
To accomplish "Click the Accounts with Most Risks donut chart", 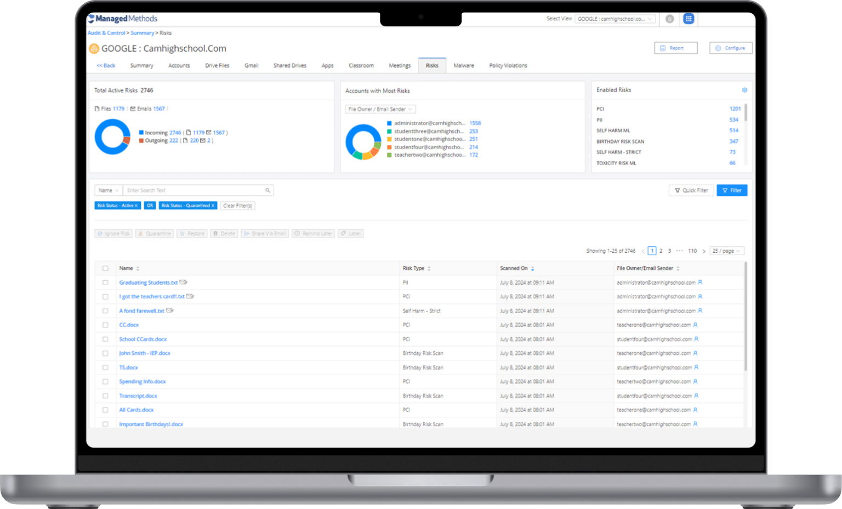I will 363,142.
